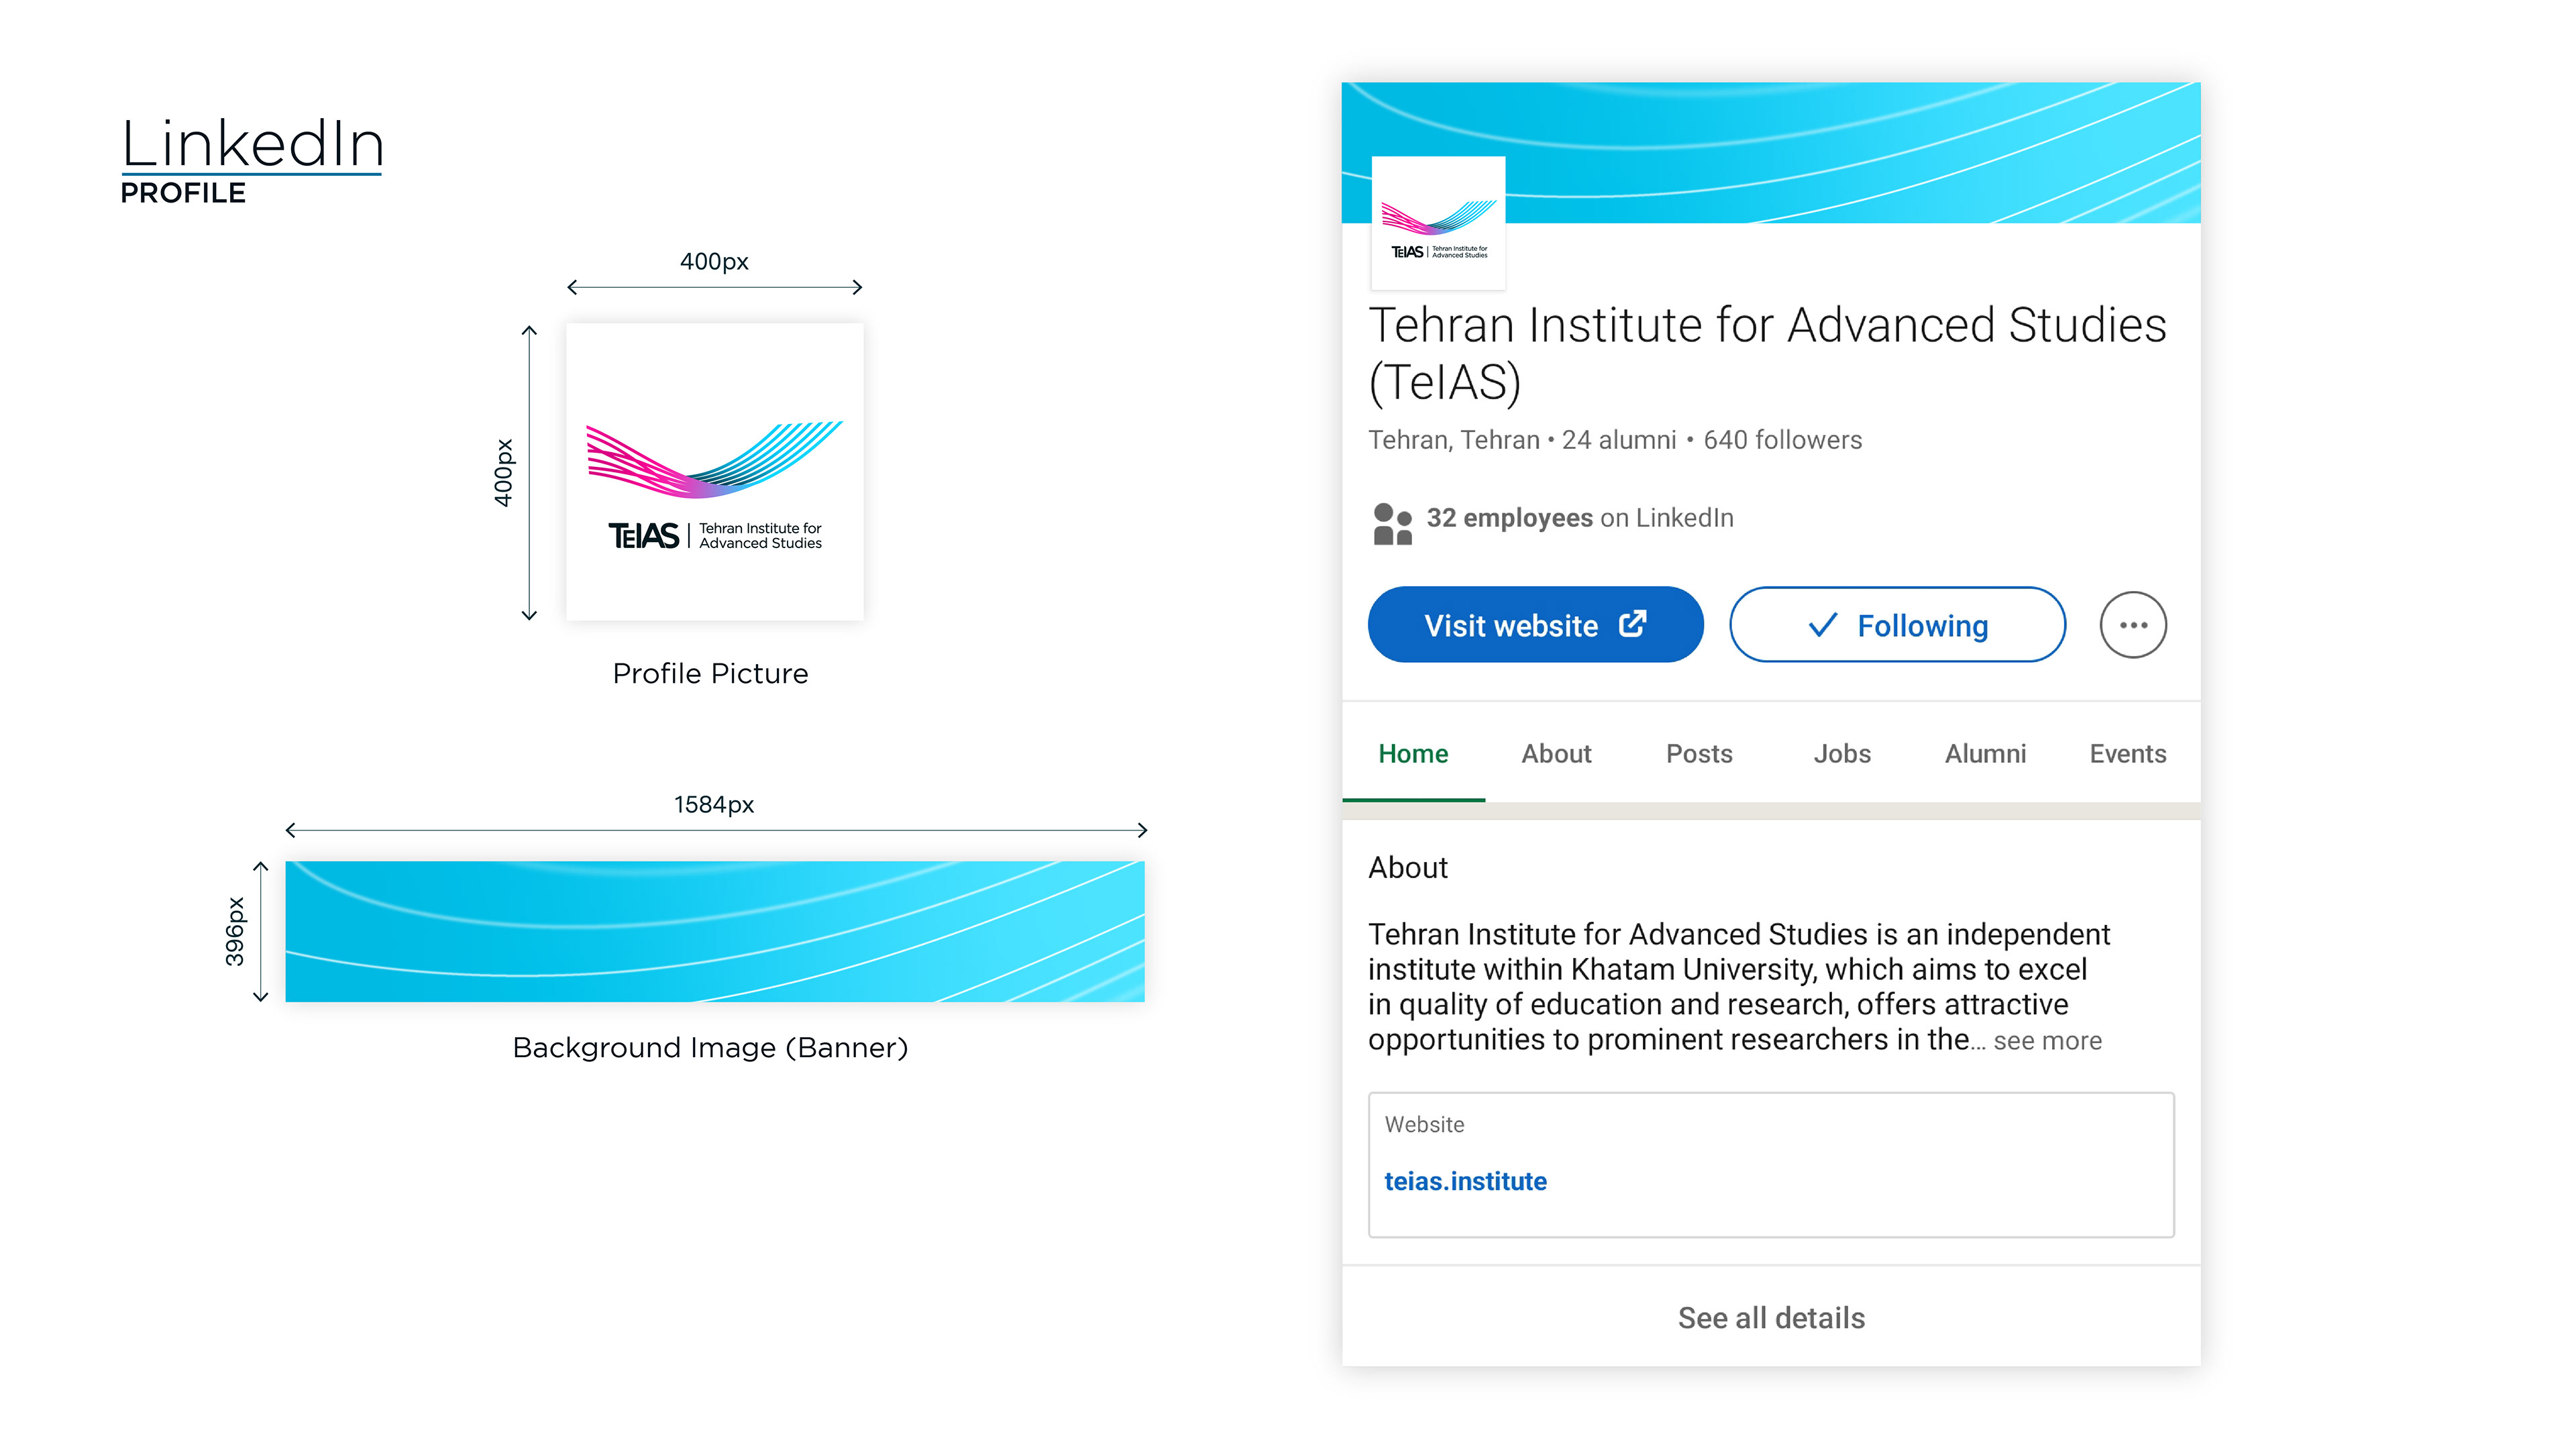This screenshot has width=2576, height=1449.
Task: Click the employees people icon
Action: pos(1392,523)
